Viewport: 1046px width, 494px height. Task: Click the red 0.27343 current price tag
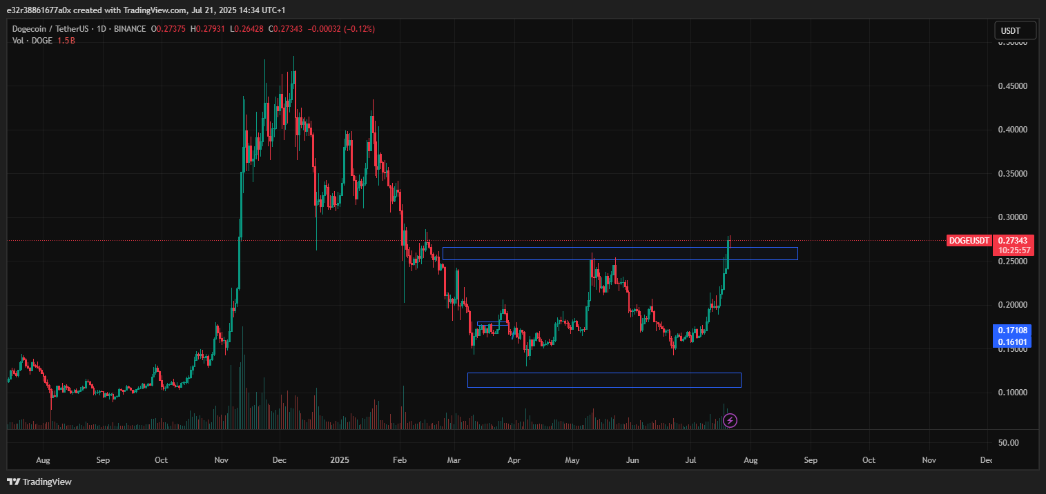1014,240
